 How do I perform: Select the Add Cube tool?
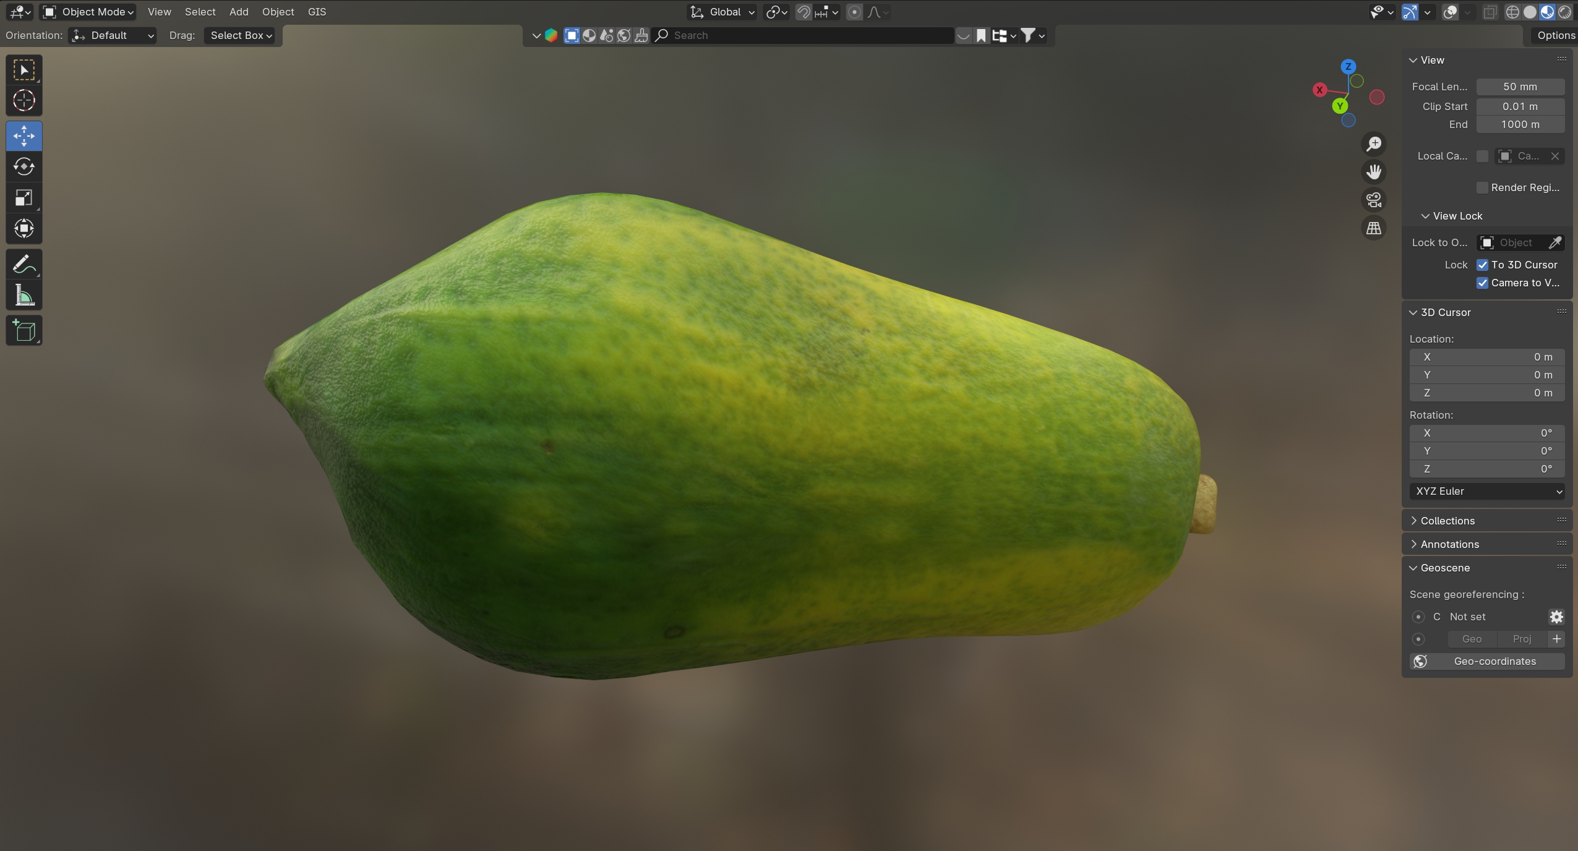click(x=24, y=331)
